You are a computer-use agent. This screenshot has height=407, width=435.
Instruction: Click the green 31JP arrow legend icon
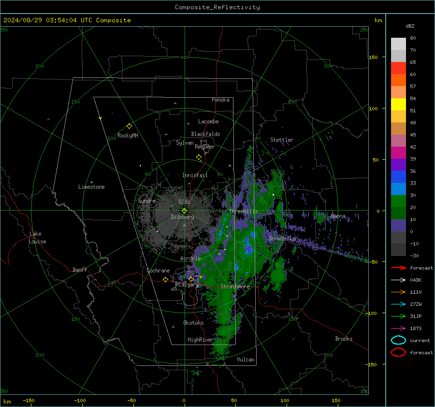(x=398, y=316)
